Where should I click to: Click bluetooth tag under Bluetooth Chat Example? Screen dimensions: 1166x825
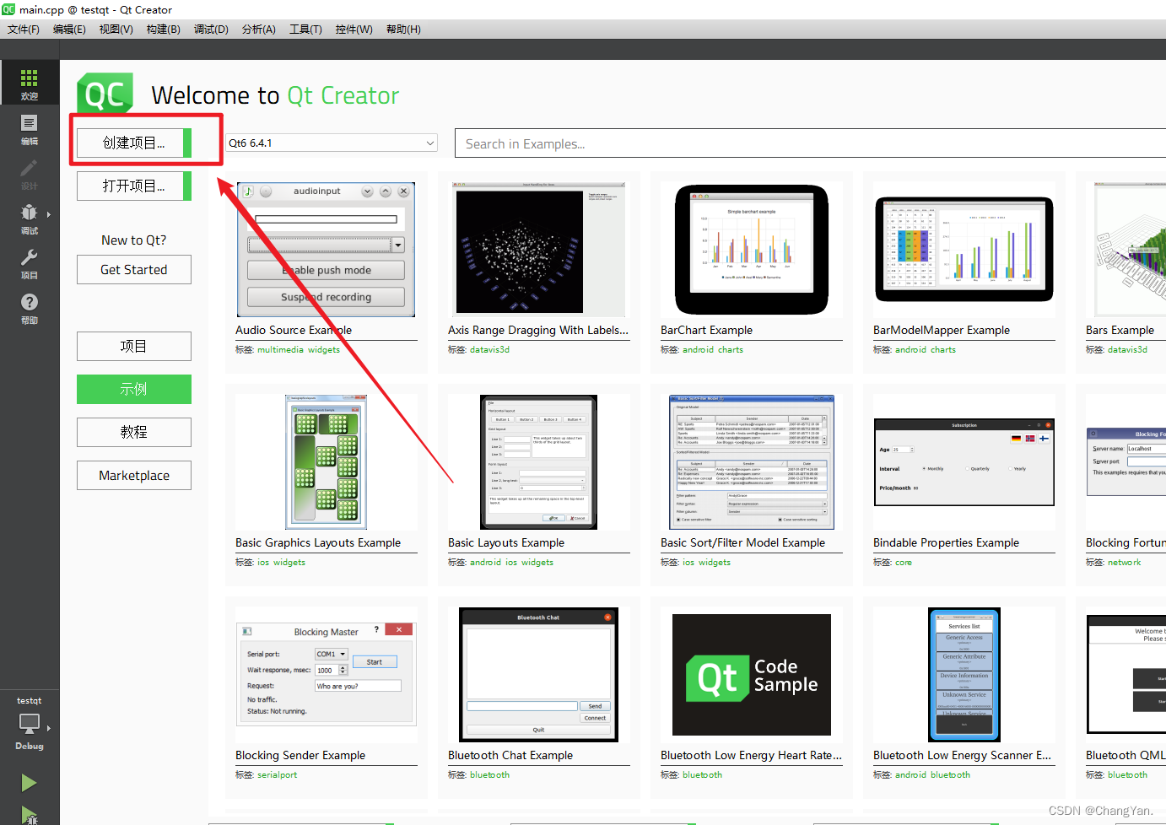pyautogui.click(x=489, y=774)
